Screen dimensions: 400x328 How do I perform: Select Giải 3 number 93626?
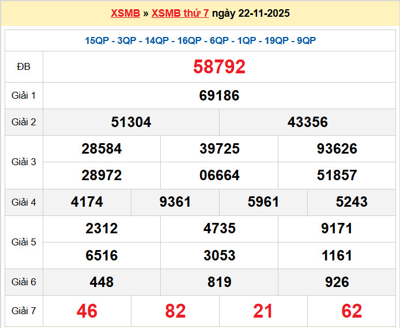click(337, 148)
